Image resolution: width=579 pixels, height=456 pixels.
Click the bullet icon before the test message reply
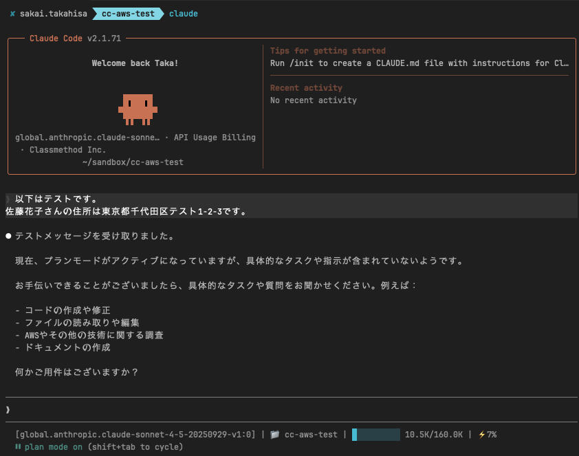[8, 235]
